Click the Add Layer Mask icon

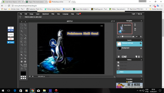[123, 57]
